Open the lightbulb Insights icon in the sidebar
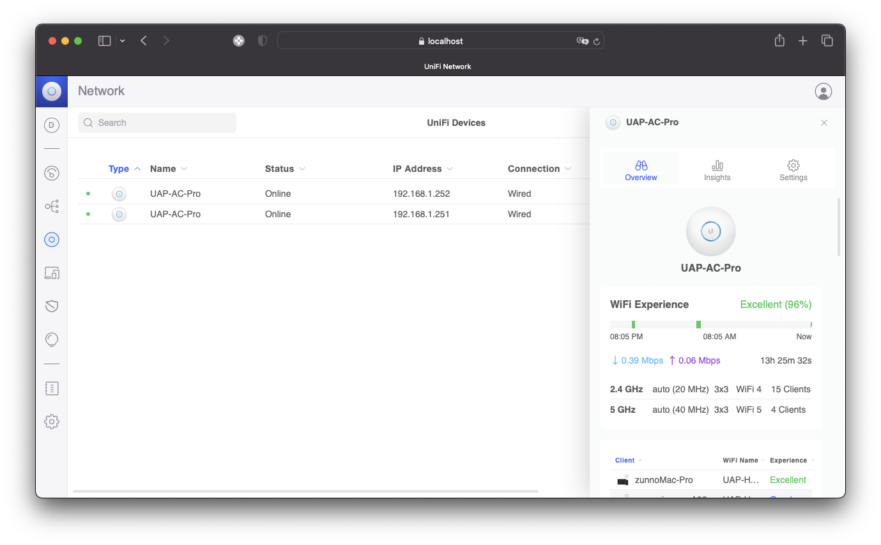The image size is (881, 545). pyautogui.click(x=52, y=340)
